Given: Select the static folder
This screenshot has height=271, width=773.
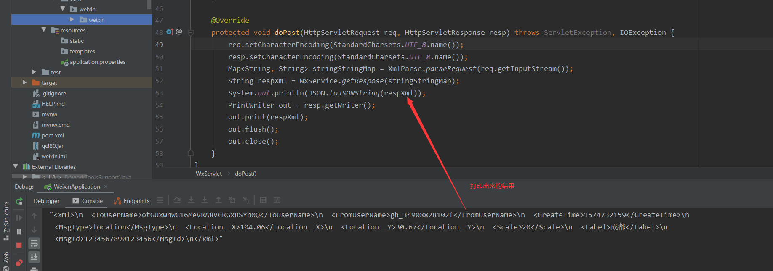Looking at the screenshot, I should [x=72, y=41].
